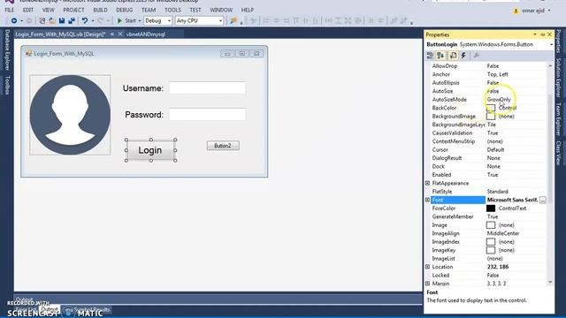This screenshot has width=566, height=318.
Task: Click the Anchor Top, Left value
Action: tap(497, 74)
